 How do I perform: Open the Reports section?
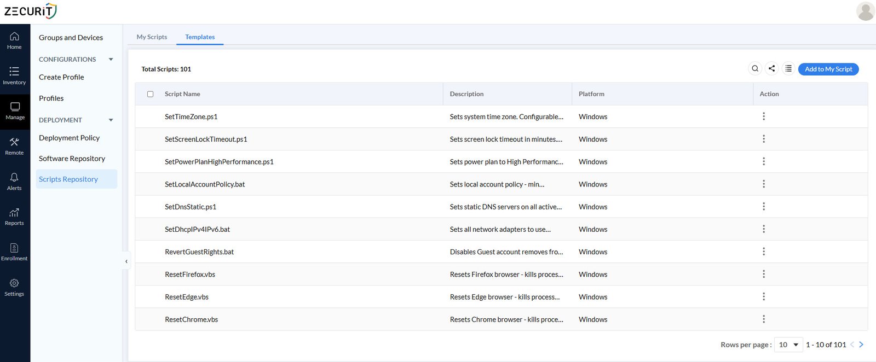[x=14, y=217]
